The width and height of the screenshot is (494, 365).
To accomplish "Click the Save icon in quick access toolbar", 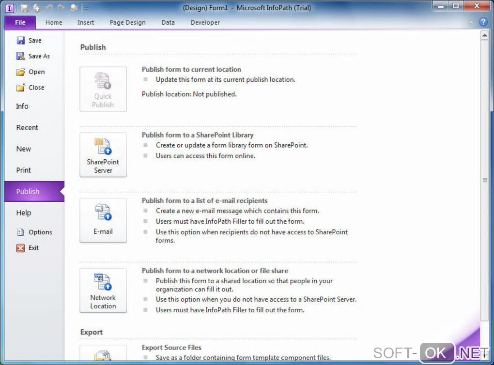I will pos(24,8).
